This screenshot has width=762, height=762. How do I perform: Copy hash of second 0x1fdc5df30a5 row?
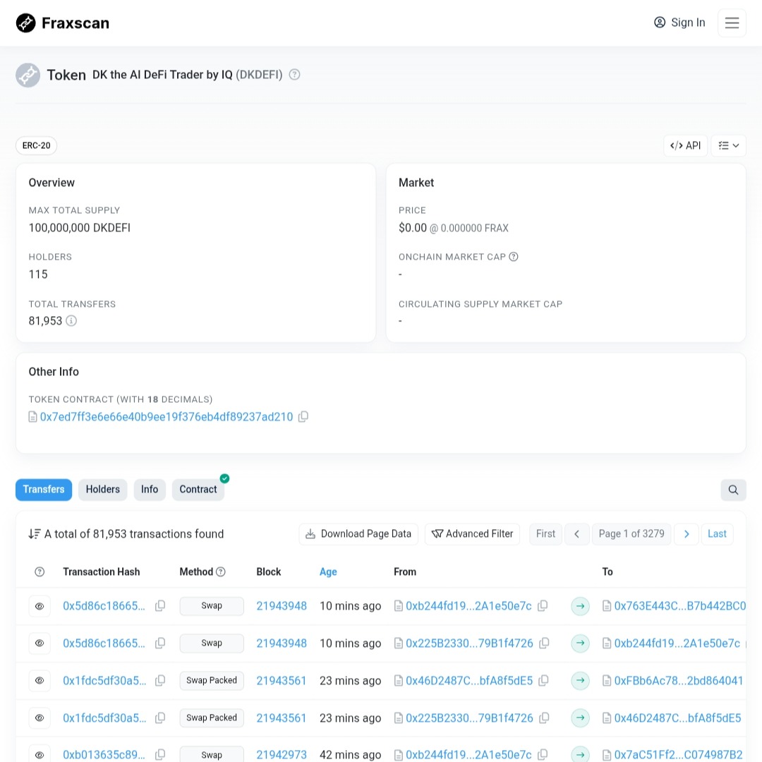[160, 718]
